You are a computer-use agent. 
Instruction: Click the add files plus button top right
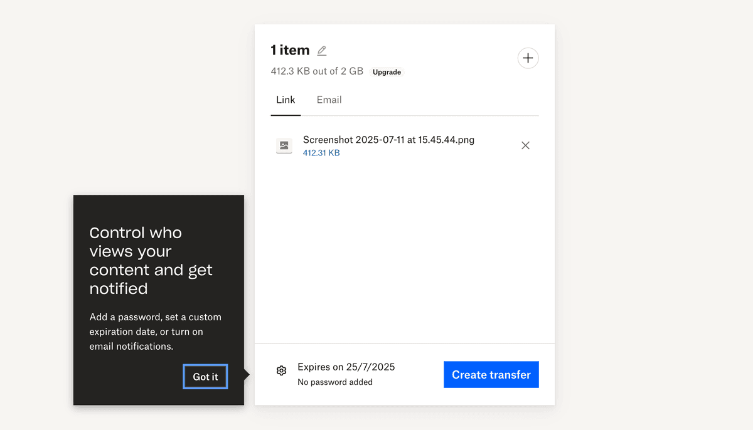tap(528, 58)
